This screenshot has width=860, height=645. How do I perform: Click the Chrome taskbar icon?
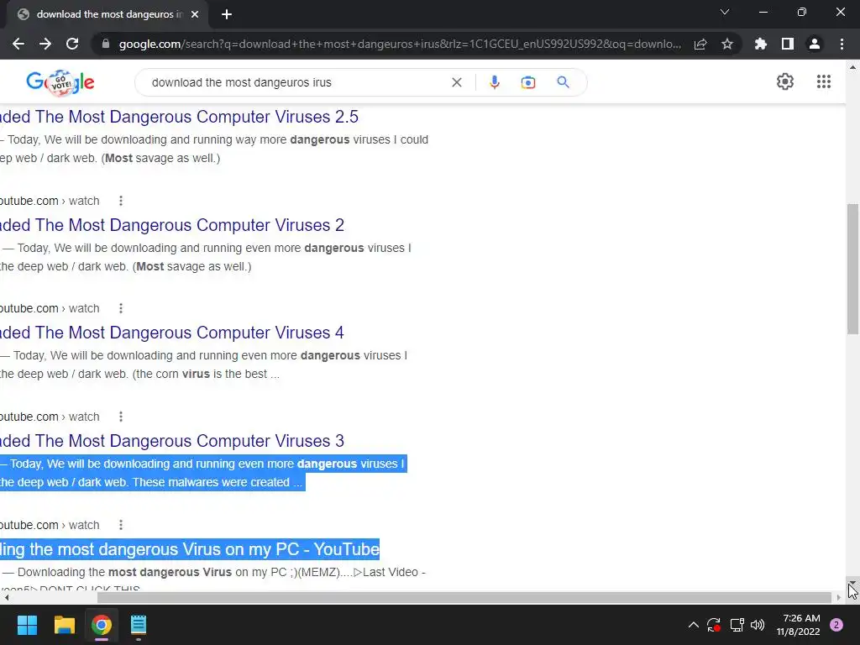[x=102, y=625]
